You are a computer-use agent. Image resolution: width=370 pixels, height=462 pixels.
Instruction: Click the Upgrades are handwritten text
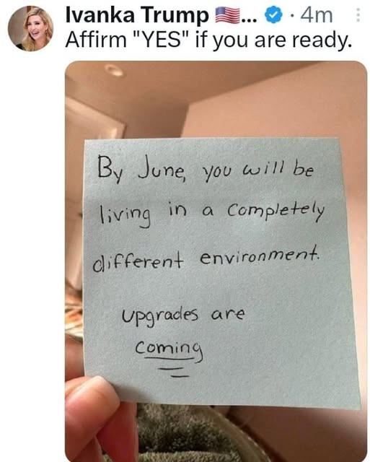[182, 316]
